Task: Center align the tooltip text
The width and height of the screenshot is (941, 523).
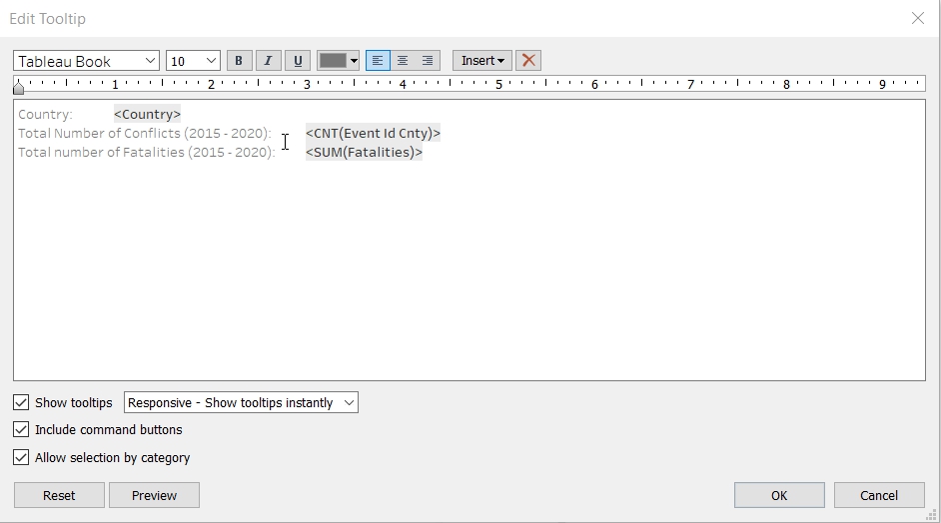Action: [x=403, y=61]
